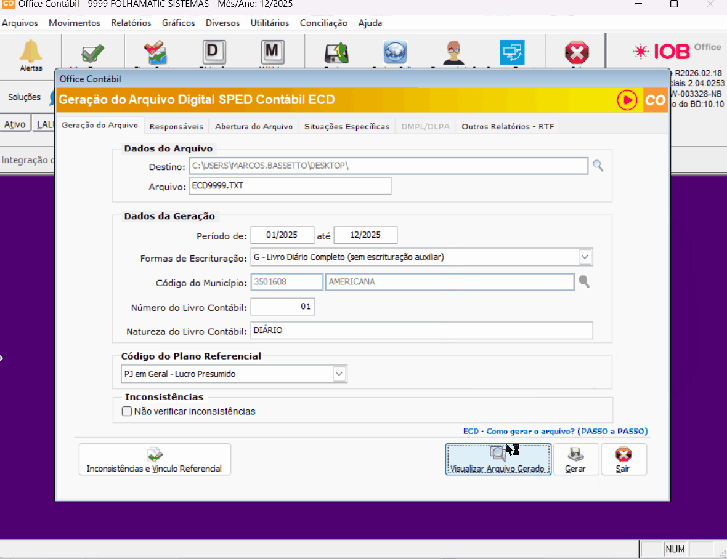The height and width of the screenshot is (559, 727).
Task: Click Inconsistências e Vínculo Referencial button
Action: [154, 459]
